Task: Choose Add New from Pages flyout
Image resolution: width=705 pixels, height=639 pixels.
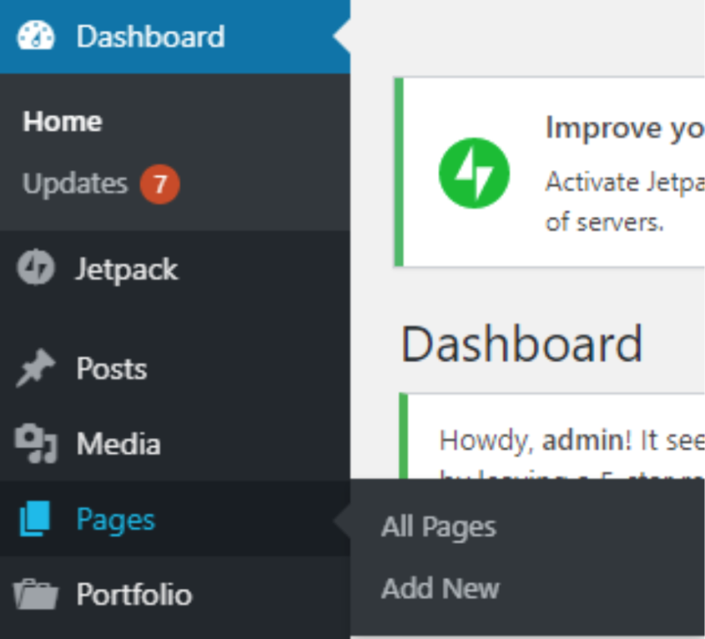Action: point(440,588)
